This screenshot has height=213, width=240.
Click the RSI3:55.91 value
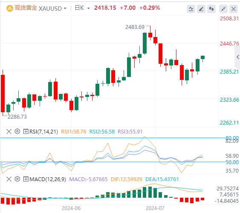click(130, 132)
